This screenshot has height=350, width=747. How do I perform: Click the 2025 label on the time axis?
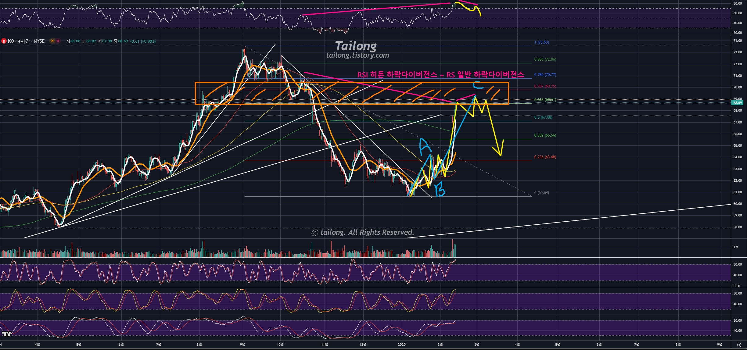point(401,345)
